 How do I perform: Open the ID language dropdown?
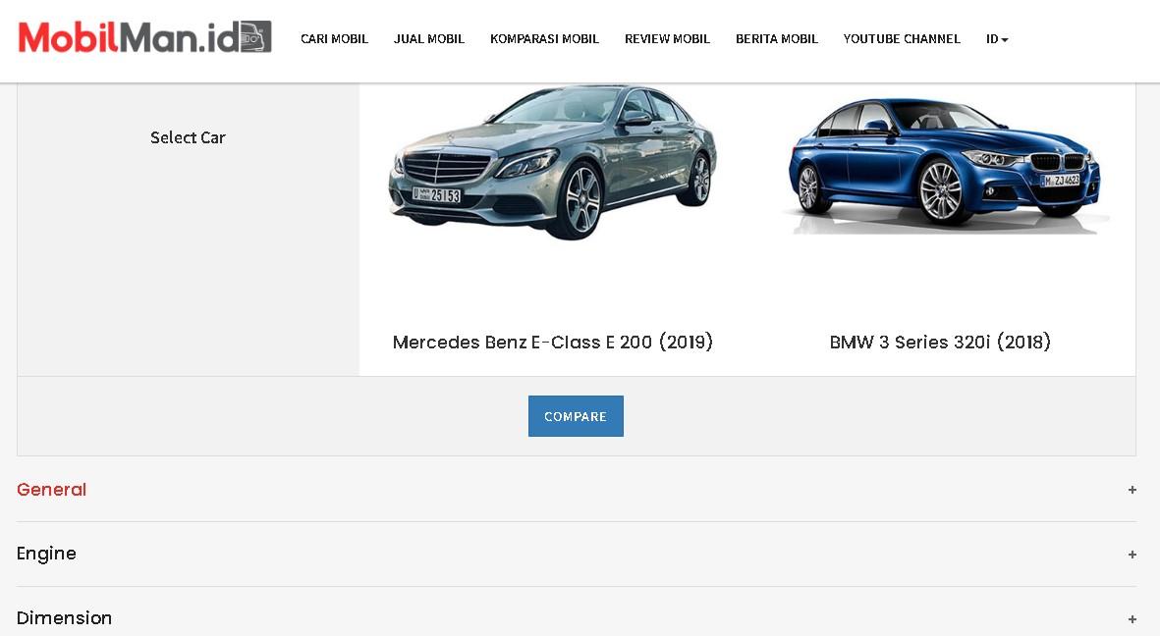point(996,39)
